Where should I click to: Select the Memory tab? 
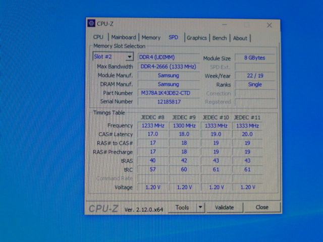pyautogui.click(x=151, y=38)
